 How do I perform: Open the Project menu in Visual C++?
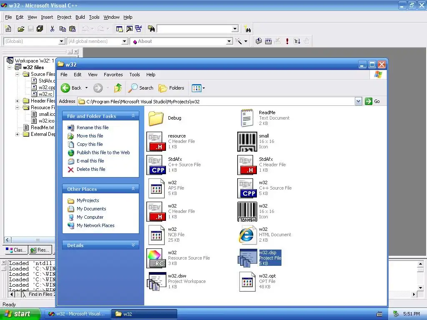click(x=64, y=17)
